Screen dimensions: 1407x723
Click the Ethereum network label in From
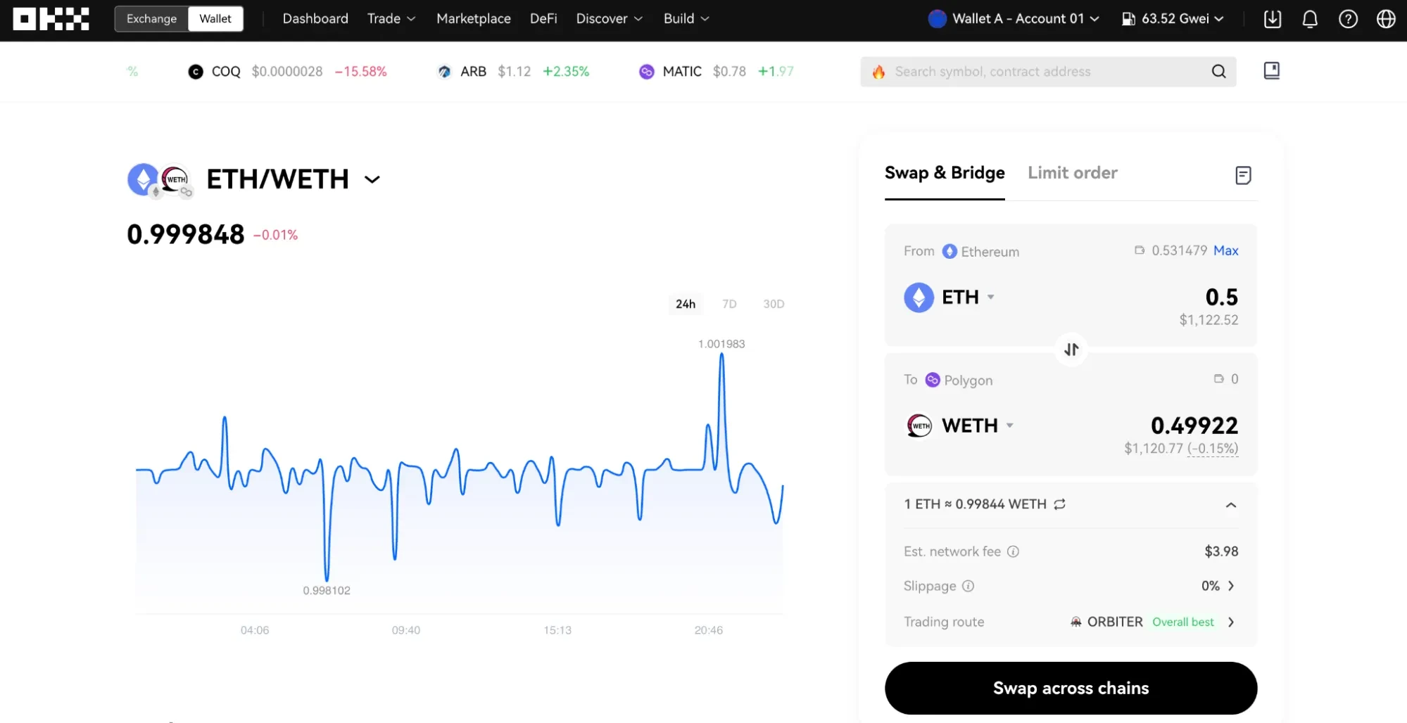point(980,252)
